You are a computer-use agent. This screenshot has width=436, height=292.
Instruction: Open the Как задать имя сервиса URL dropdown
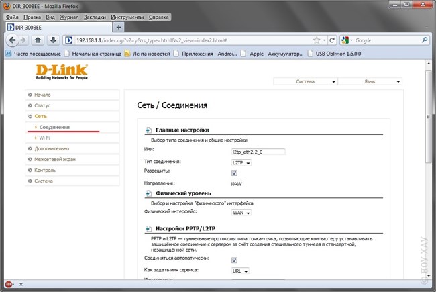click(240, 271)
